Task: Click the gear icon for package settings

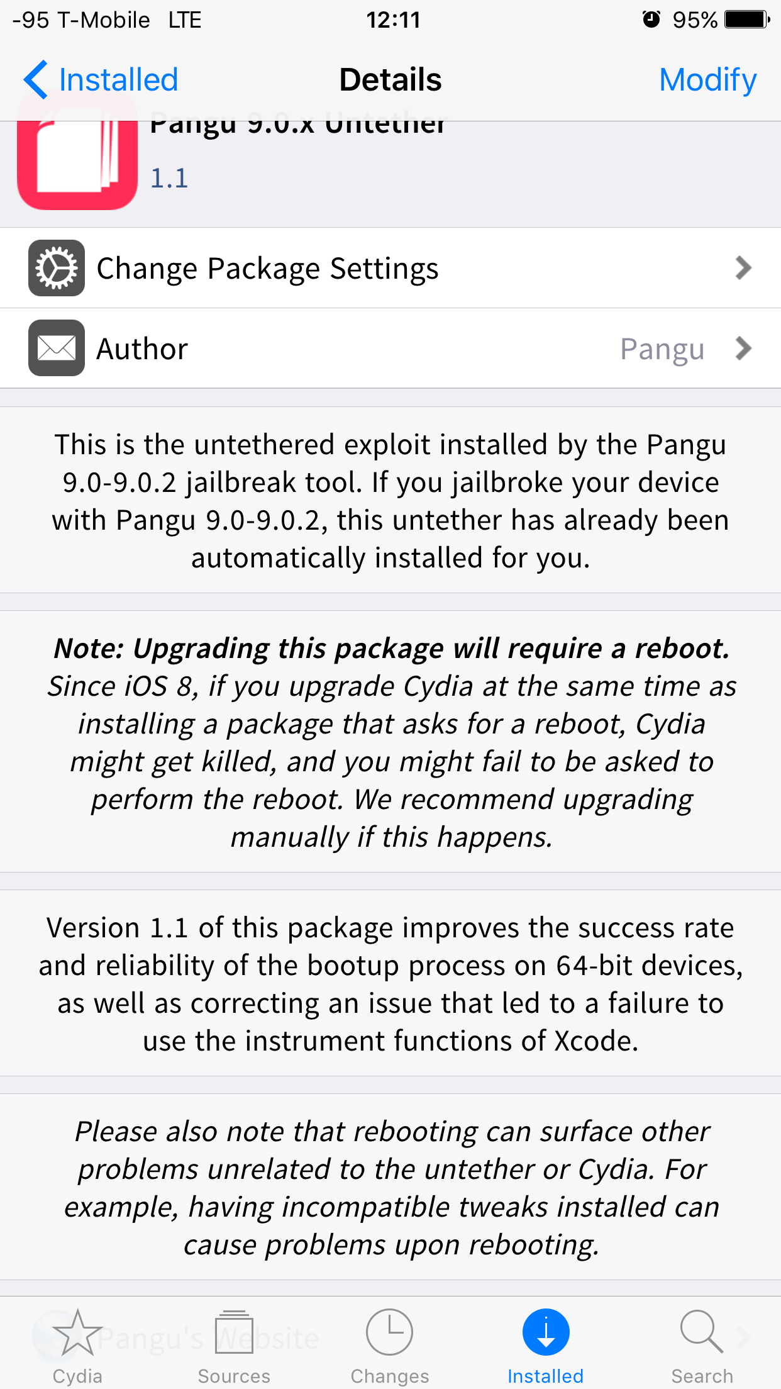Action: pos(57,268)
